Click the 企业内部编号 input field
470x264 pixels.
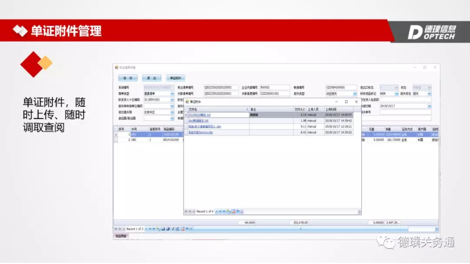click(274, 88)
